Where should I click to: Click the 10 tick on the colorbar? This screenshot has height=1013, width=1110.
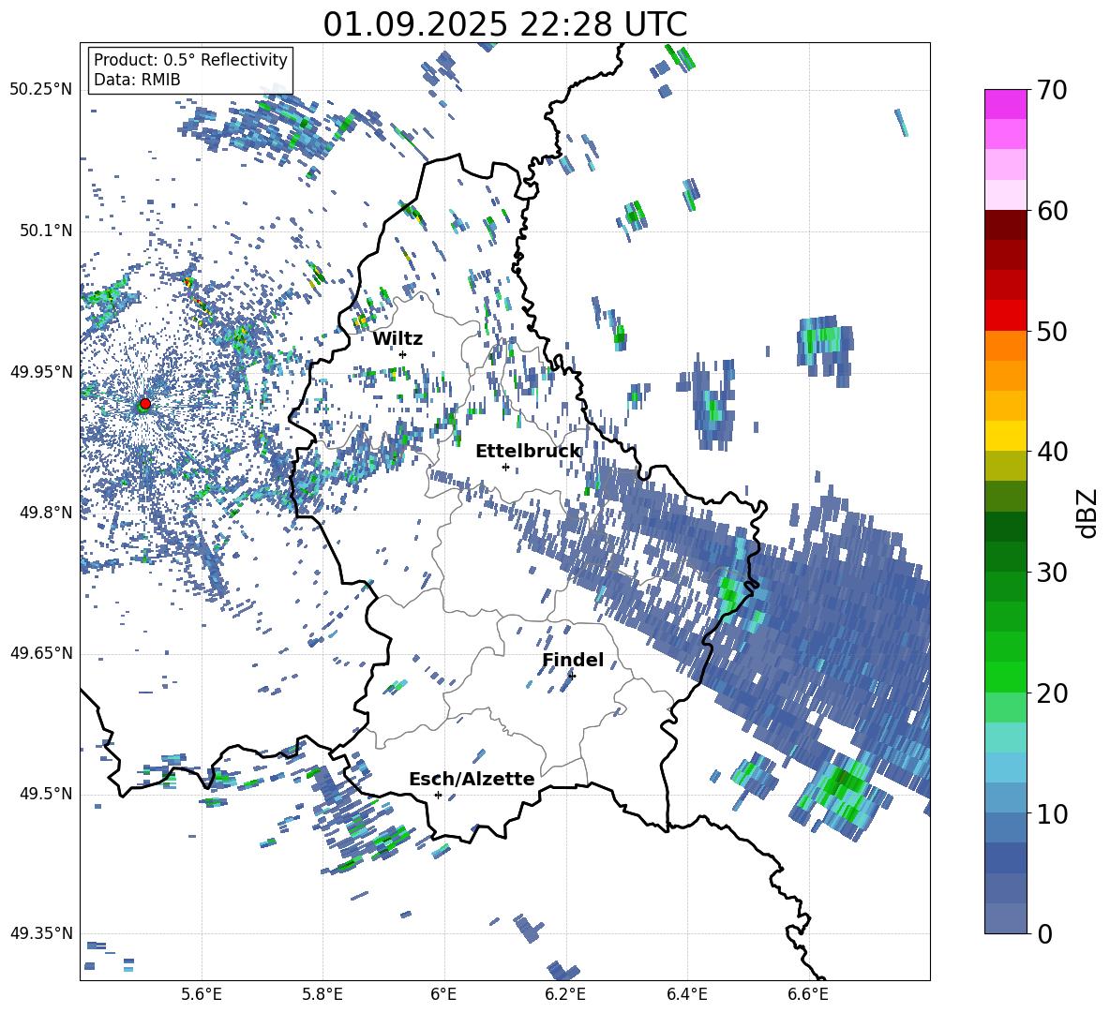coord(1051,813)
